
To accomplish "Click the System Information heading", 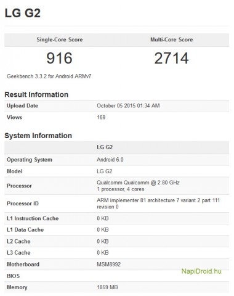I will click(38, 136).
